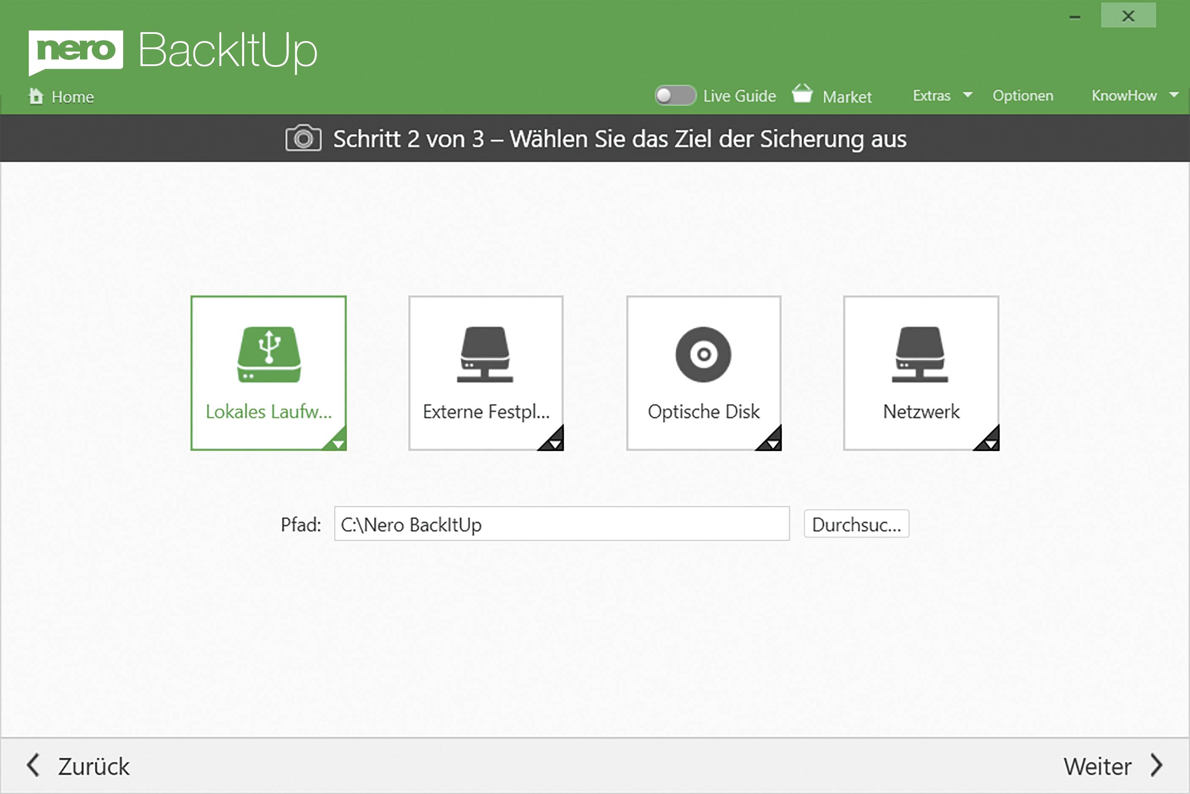The width and height of the screenshot is (1190, 794).
Task: Click the Schritt 2 von 3 heading
Action: (x=620, y=139)
